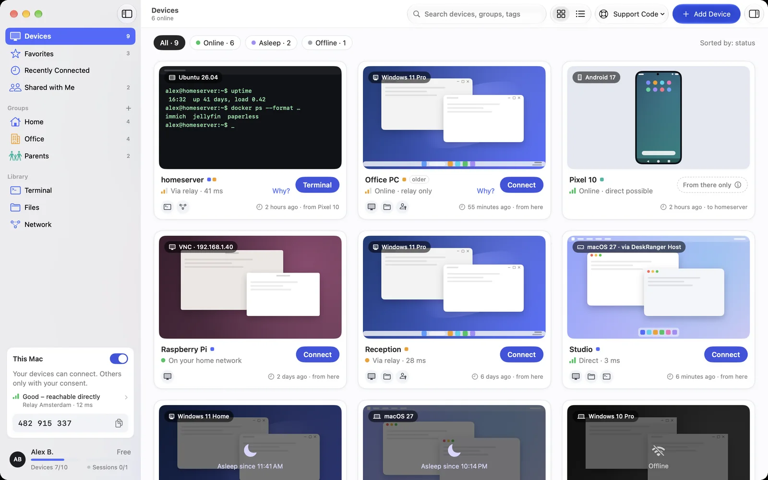Switch to list view layout
Screen dimensions: 768x480
click(580, 14)
